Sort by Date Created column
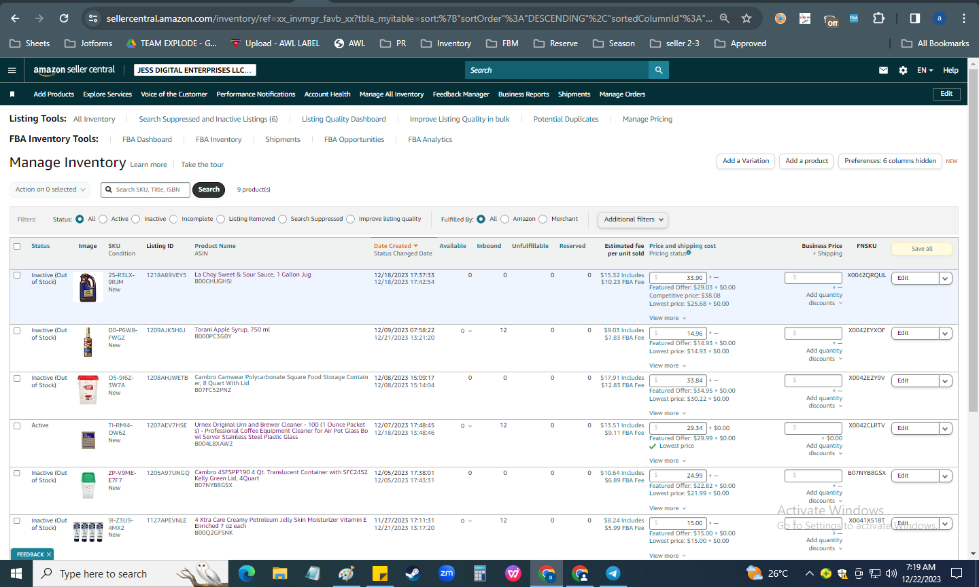The image size is (979, 587). [396, 246]
